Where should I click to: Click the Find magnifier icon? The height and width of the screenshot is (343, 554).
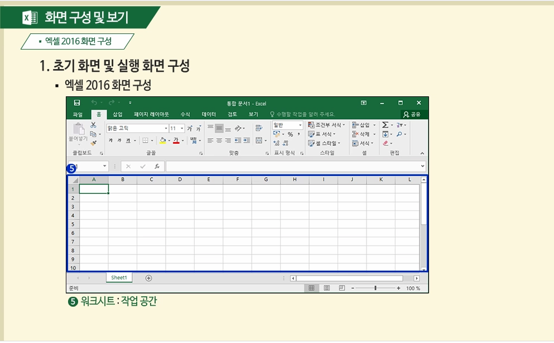coord(399,134)
